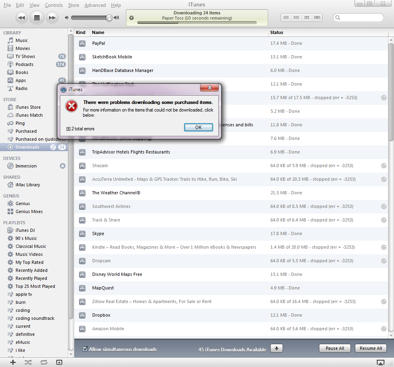Click the download arrow button for available downloads

point(277,348)
